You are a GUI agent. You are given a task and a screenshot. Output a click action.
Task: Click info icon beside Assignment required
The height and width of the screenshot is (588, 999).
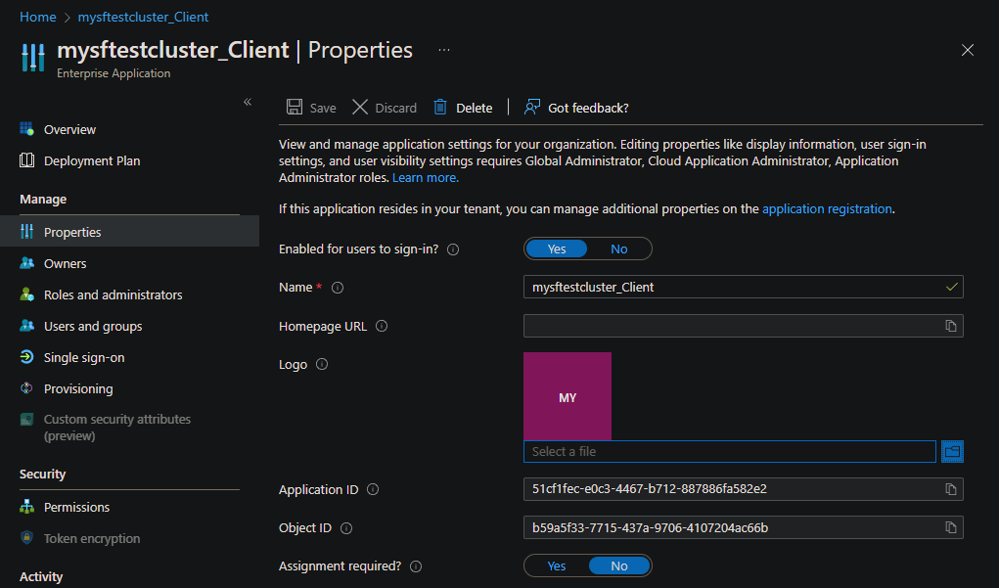point(416,566)
